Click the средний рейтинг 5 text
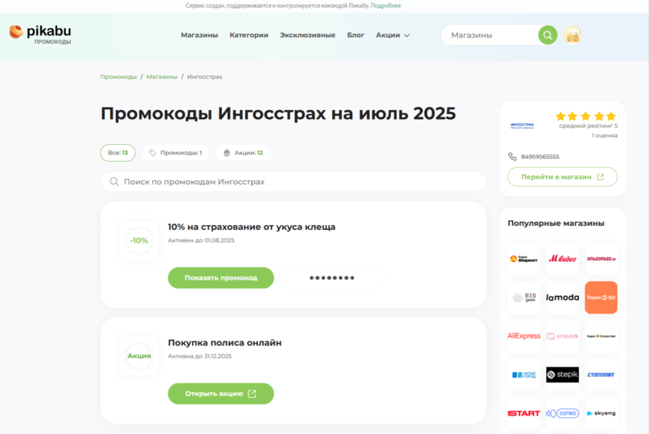Image resolution: width=649 pixels, height=434 pixels. [588, 125]
